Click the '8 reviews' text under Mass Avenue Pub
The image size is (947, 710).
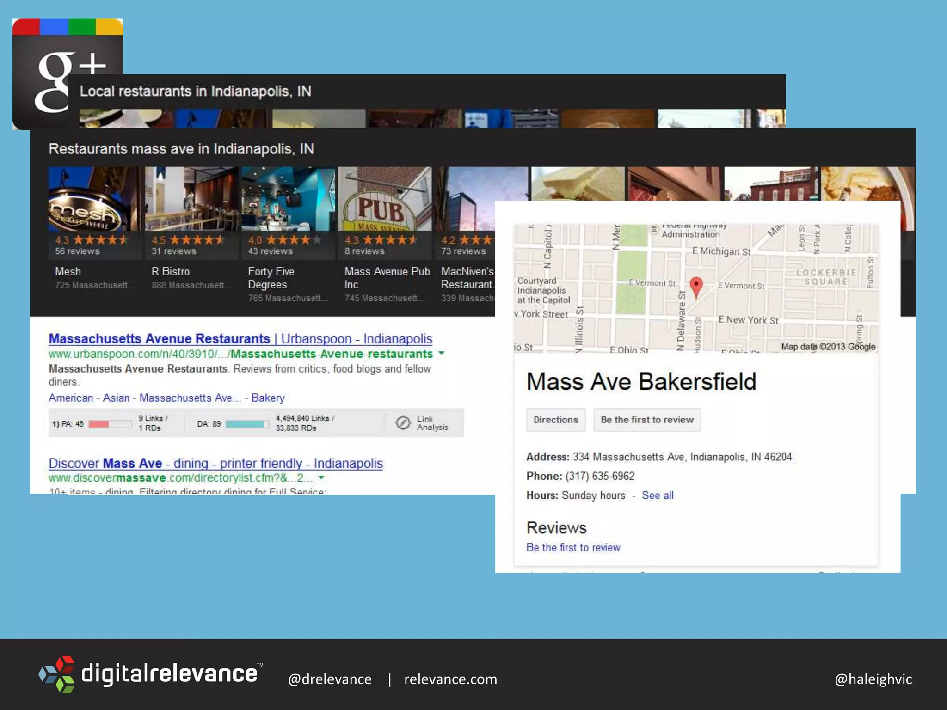click(x=364, y=251)
